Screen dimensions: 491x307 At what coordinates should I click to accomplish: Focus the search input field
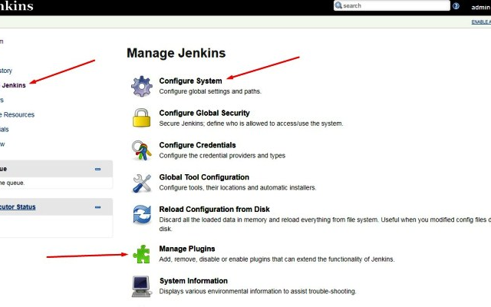pos(392,5)
